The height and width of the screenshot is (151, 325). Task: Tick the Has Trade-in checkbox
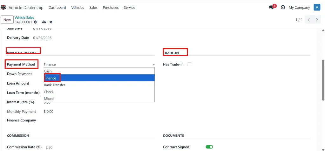click(189, 64)
